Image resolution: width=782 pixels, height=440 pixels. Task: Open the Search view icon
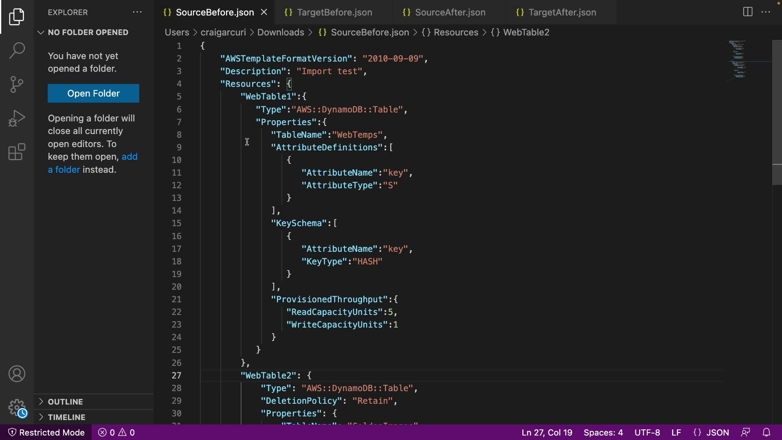pyautogui.click(x=17, y=51)
